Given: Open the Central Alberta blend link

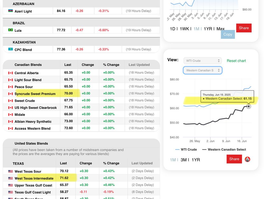Looking at the screenshot, I should click(x=26, y=73).
